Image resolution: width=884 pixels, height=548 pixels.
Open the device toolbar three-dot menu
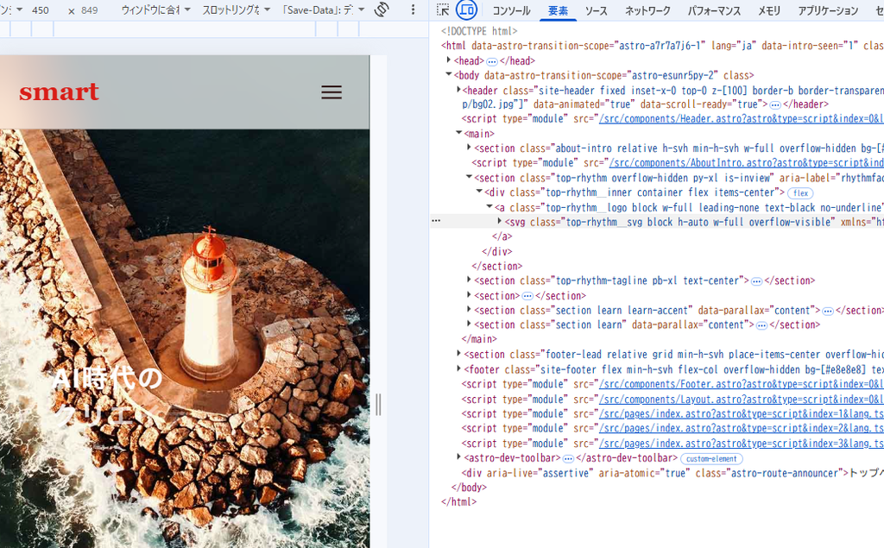413,9
